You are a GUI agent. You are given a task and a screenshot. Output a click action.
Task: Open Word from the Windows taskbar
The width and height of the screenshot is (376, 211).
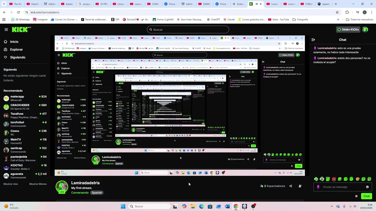tap(227, 206)
